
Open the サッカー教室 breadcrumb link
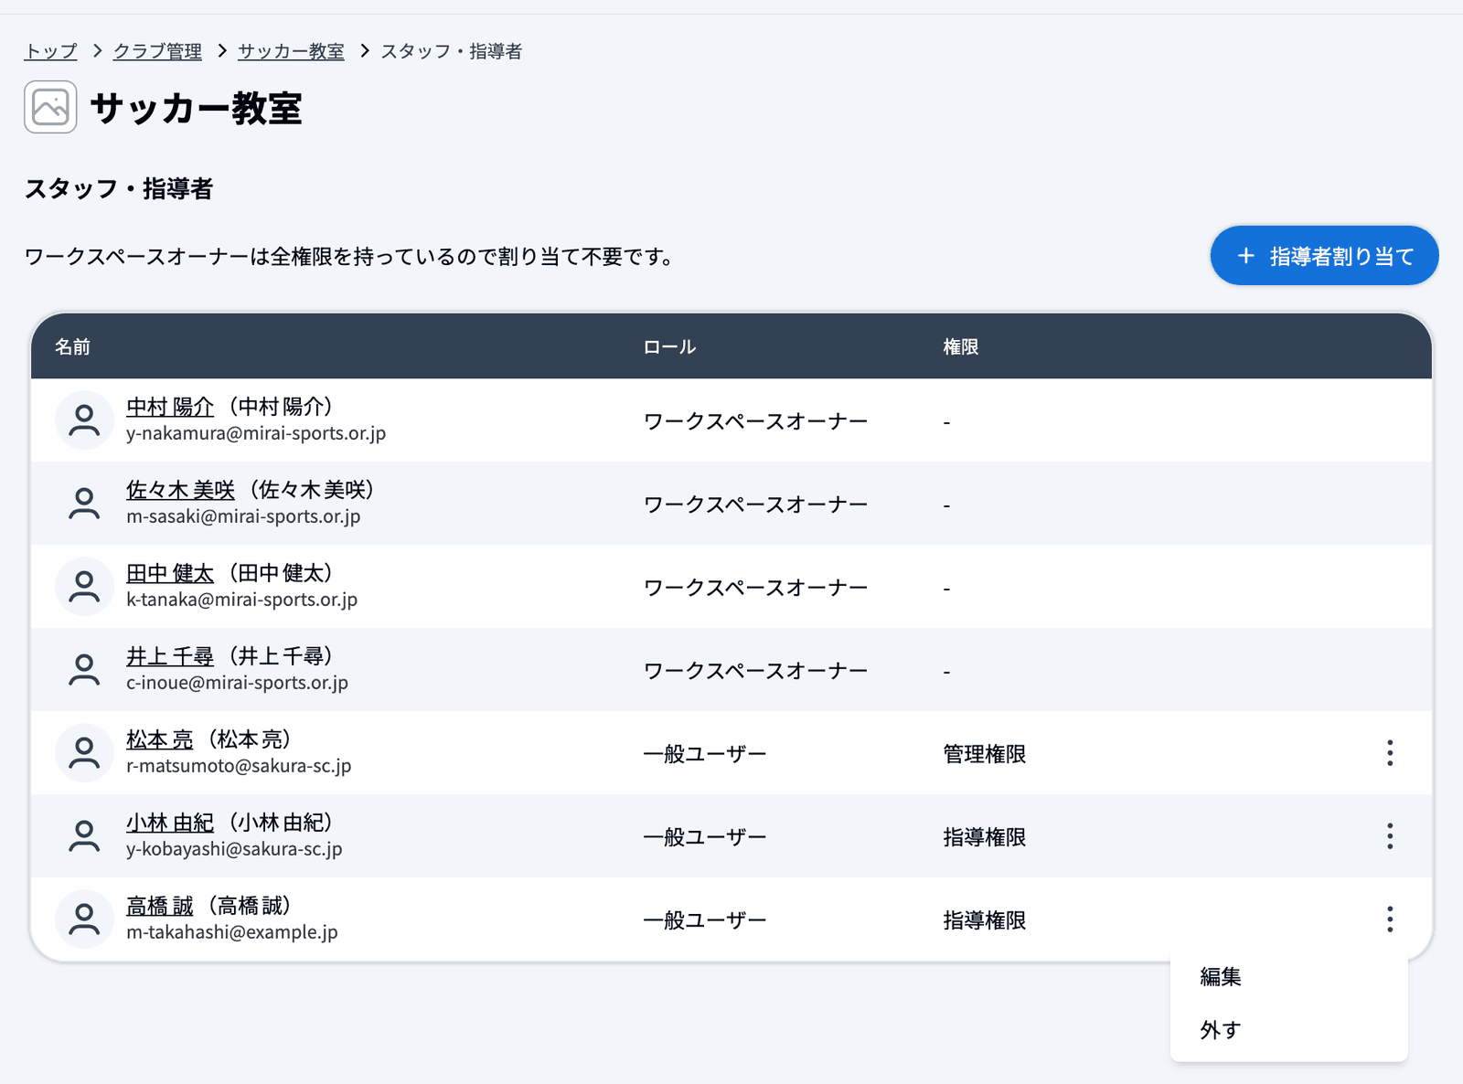coord(291,51)
